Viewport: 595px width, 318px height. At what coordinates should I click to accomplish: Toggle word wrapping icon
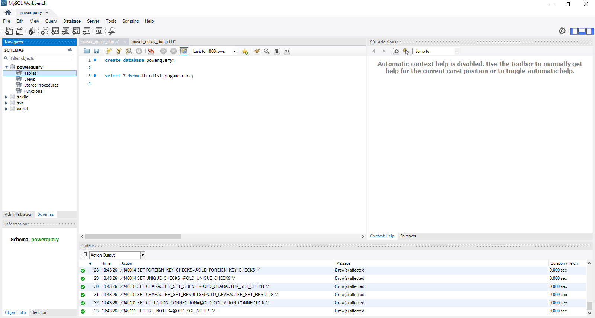(x=287, y=51)
